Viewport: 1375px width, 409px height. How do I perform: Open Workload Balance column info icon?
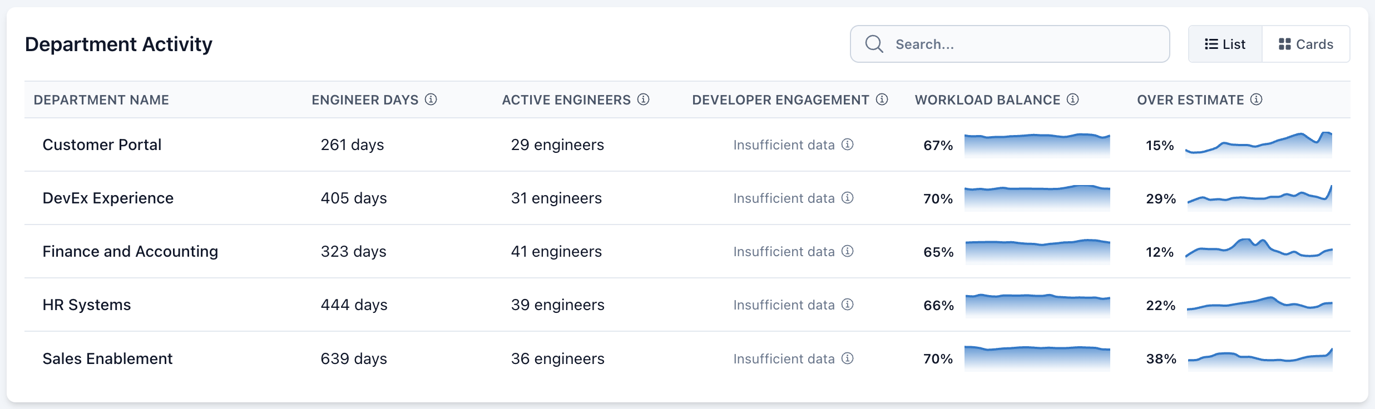coord(1073,99)
